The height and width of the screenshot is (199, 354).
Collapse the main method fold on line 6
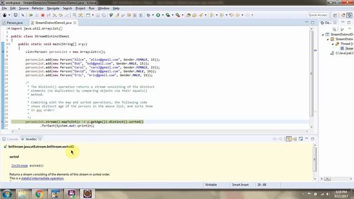(9, 44)
